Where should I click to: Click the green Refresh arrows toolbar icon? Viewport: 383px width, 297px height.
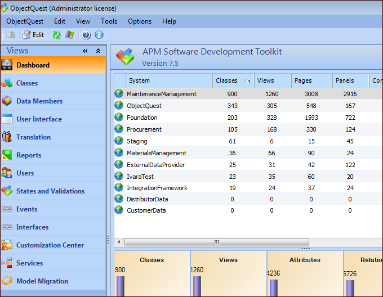[57, 35]
